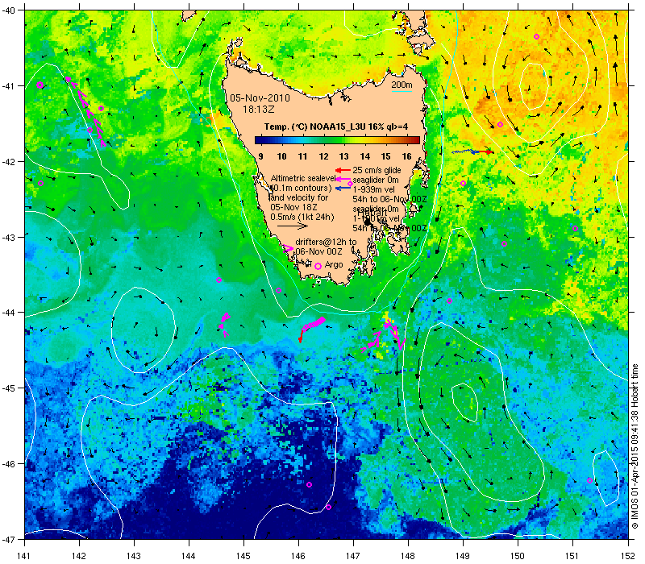
Task: Click Argo float near 149E, 42.3S
Action: tap(463, 184)
